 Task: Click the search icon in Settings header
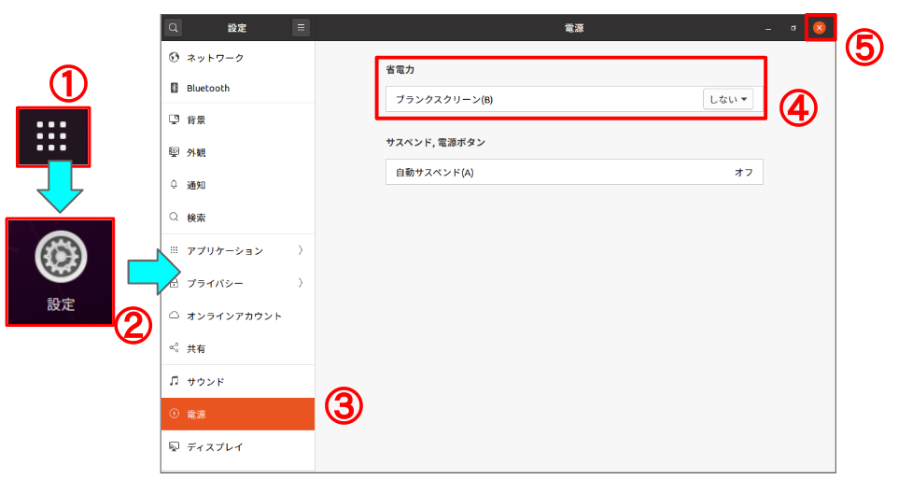(x=174, y=28)
